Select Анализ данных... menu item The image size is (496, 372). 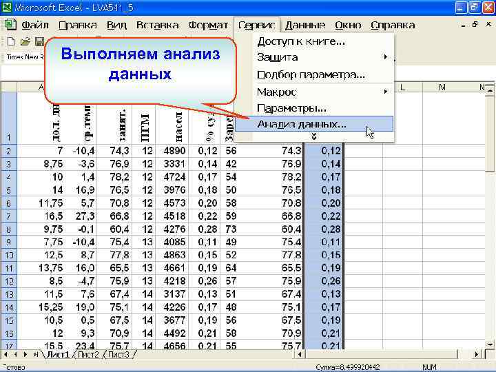314,124
